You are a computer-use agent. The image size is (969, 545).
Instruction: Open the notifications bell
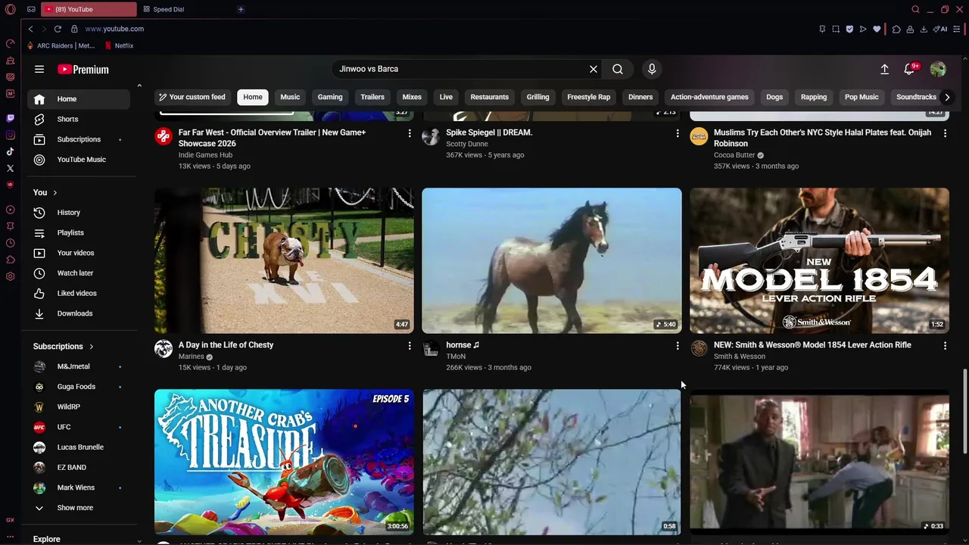(909, 69)
